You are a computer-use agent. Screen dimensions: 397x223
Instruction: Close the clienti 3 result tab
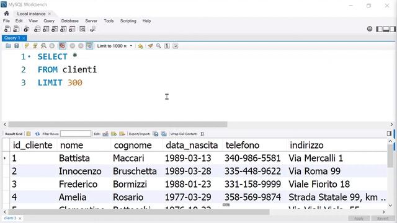20,218
